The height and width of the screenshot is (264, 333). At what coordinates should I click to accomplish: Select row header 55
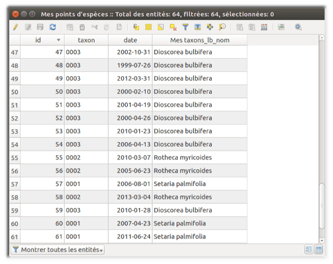(15, 158)
